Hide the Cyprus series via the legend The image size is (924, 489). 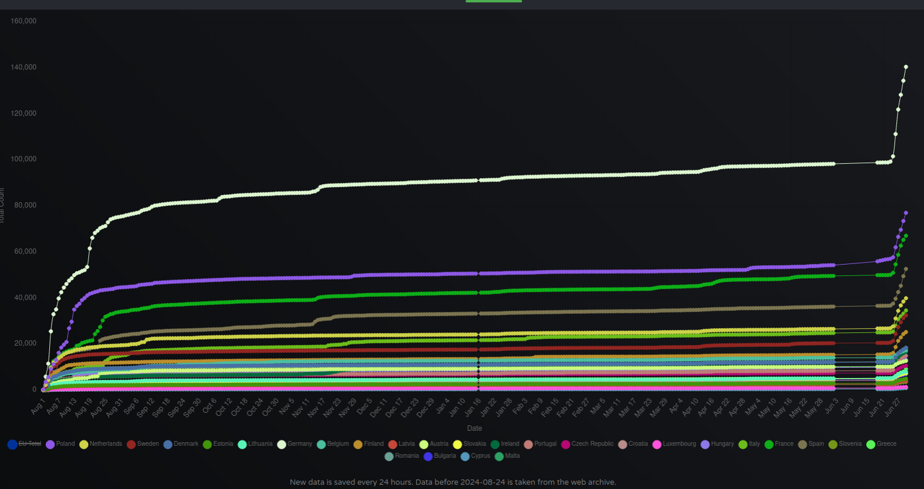pos(475,456)
